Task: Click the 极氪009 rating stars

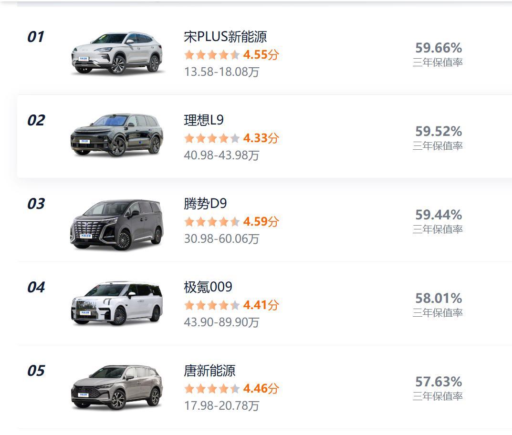Action: [x=211, y=305]
